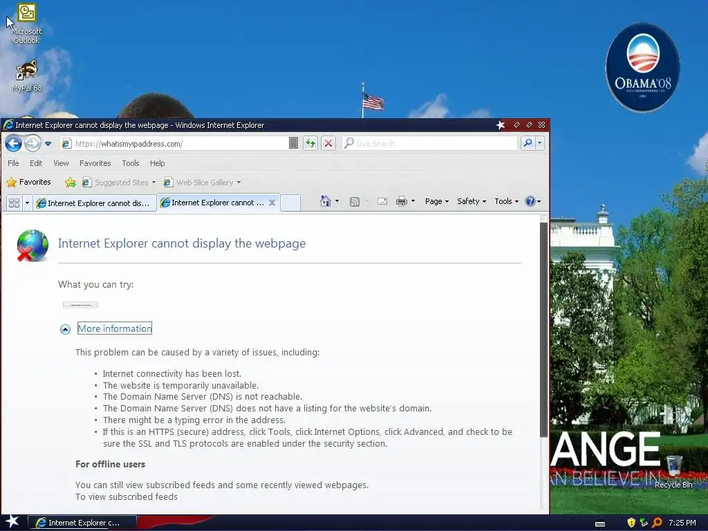The height and width of the screenshot is (531, 708).
Task: Open the Safety command menu
Action: coord(472,201)
